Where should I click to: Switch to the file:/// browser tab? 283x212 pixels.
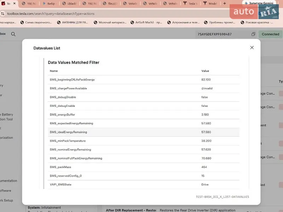(x=110, y=4)
